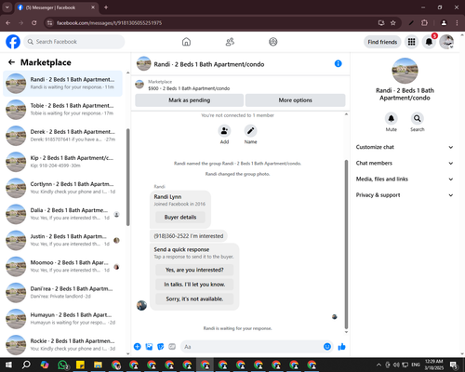Viewport: 465px width, 372px height.
Task: Mute the conversation via the bell icon
Action: tap(392, 118)
